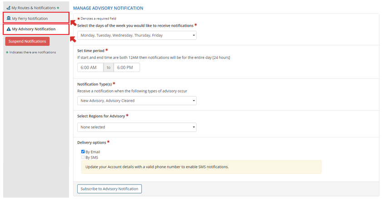Click the caret arrow on days dropdown
This screenshot has width=385, height=199.
coord(194,35)
